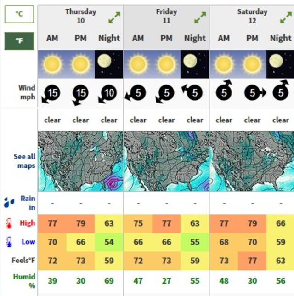Click the red High thermometer icon
This screenshot has height=296, width=294.
coord(9,223)
